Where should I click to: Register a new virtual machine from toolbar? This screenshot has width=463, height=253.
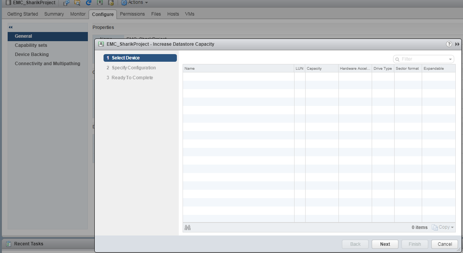coord(66,3)
